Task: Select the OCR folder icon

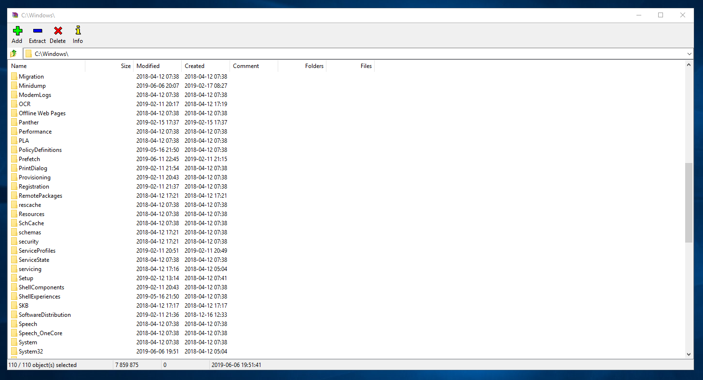Action: coord(14,104)
